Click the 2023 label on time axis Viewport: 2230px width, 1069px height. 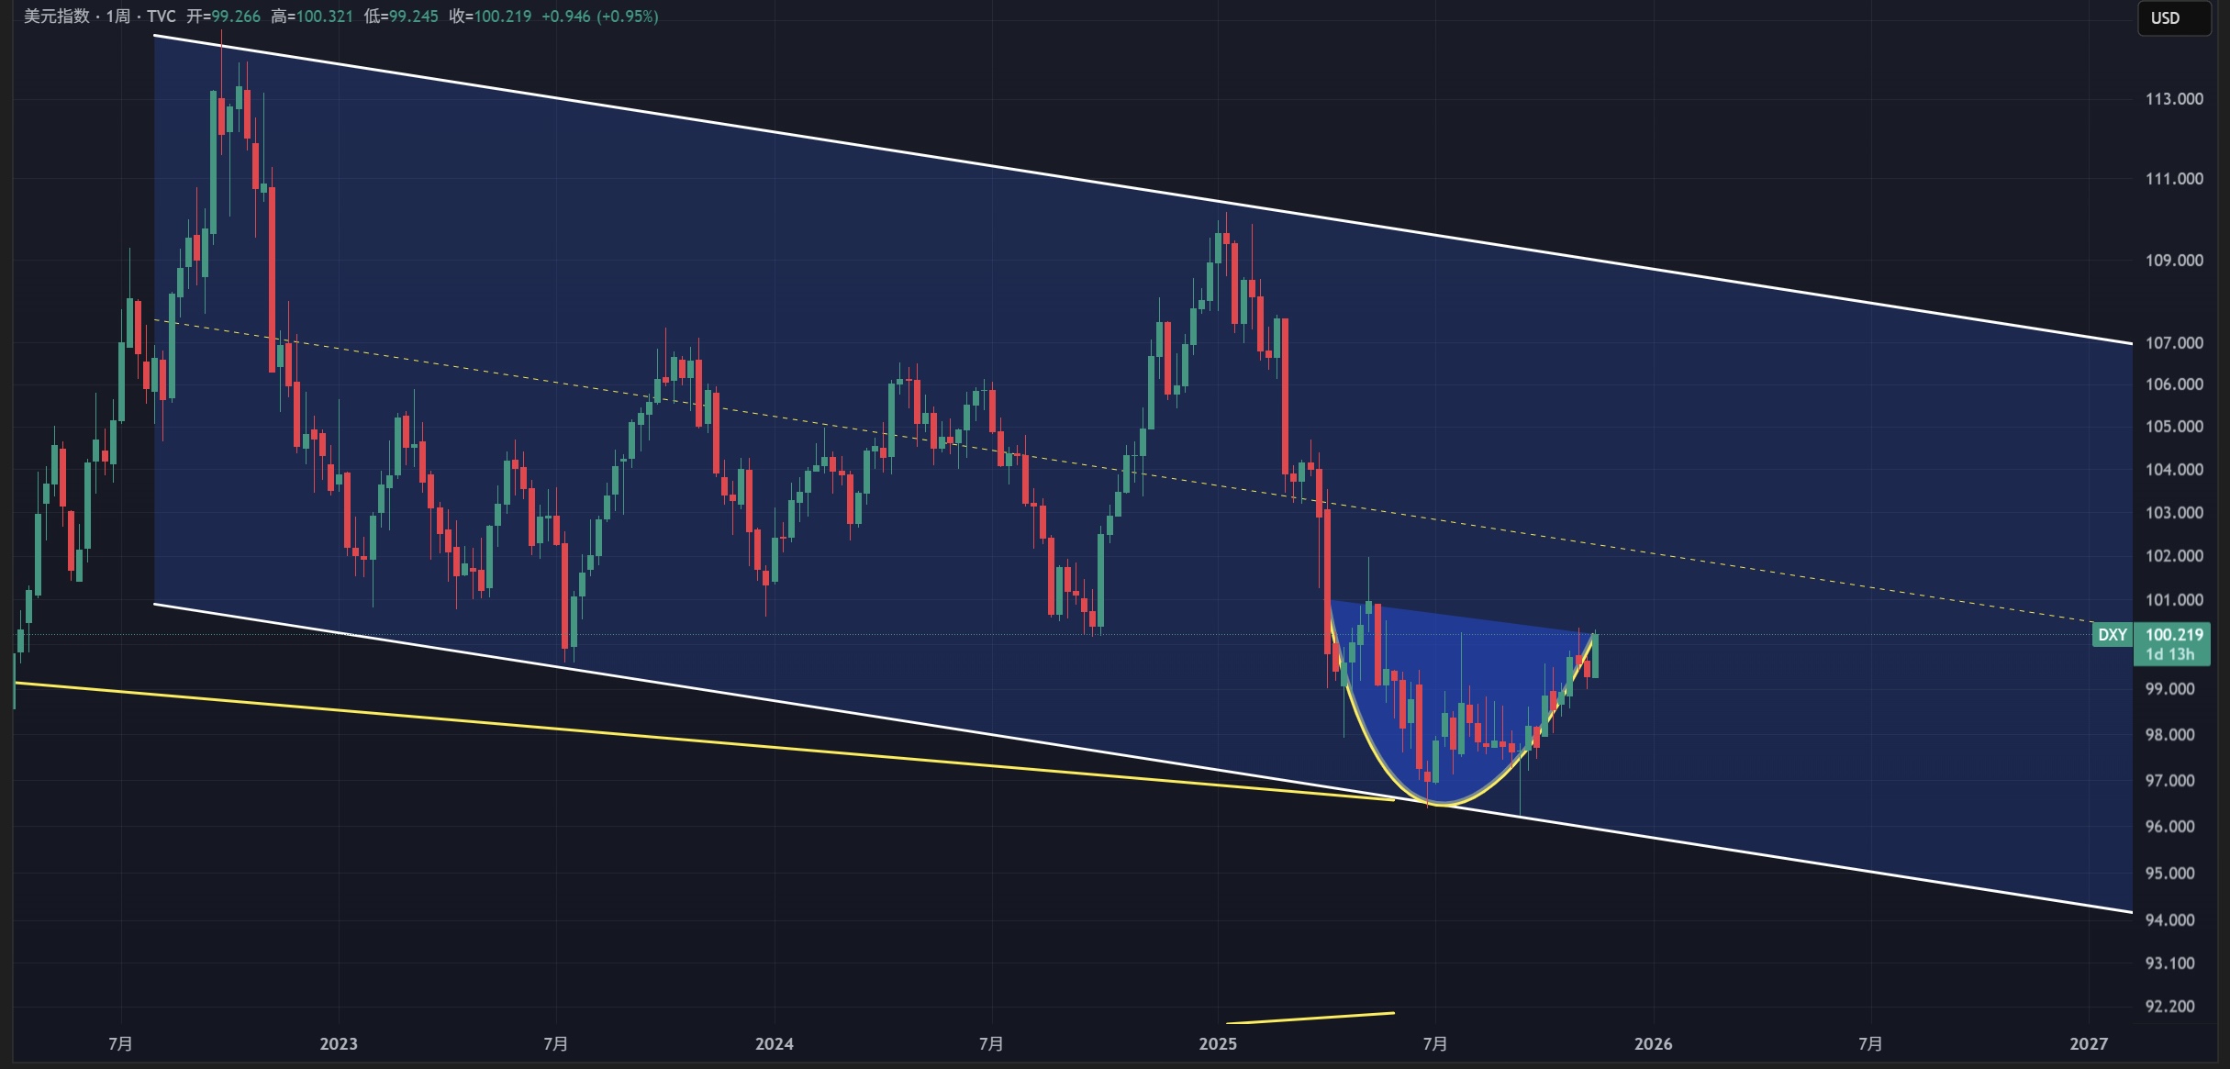(339, 1044)
